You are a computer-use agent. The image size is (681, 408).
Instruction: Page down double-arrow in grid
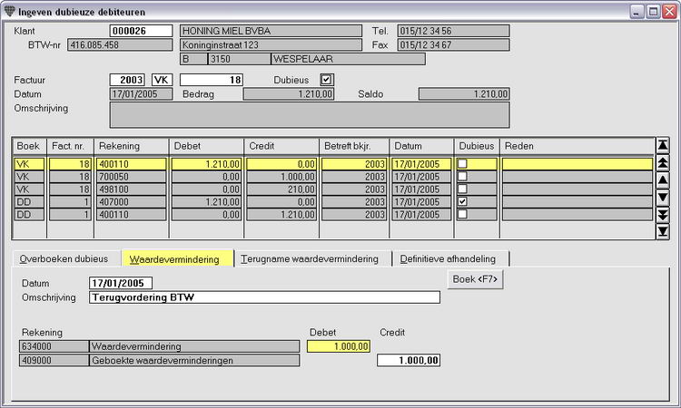click(662, 215)
